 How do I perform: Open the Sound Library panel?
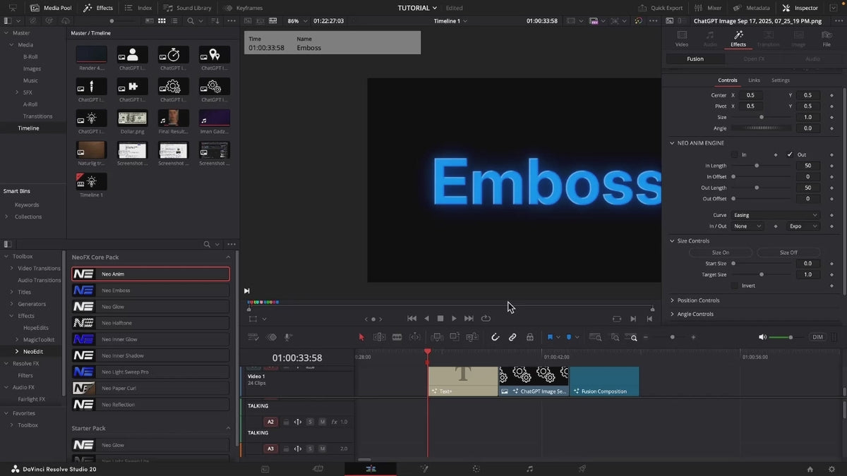(188, 8)
